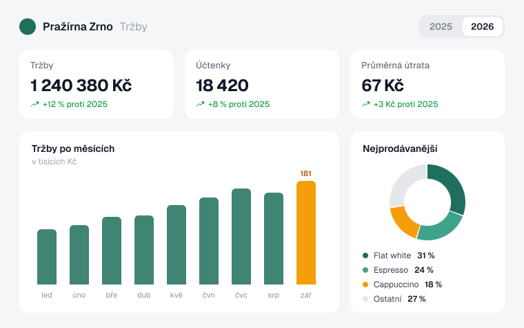Click the Nejprodávanější card heading
The image size is (524, 328).
[400, 148]
